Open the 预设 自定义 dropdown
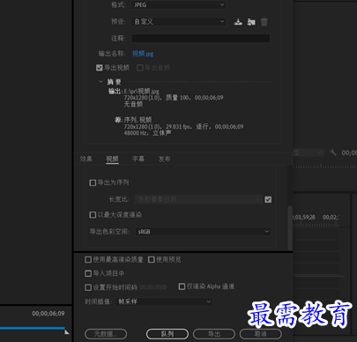The height and width of the screenshot is (342, 357). (x=179, y=21)
